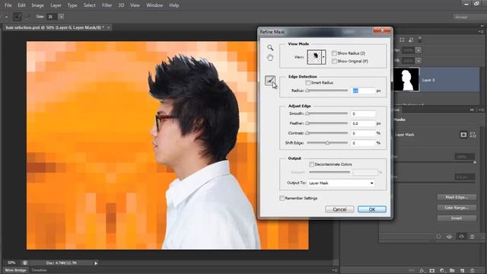The image size is (487, 274).
Task: Click the Radius value input field
Action: [x=363, y=91]
